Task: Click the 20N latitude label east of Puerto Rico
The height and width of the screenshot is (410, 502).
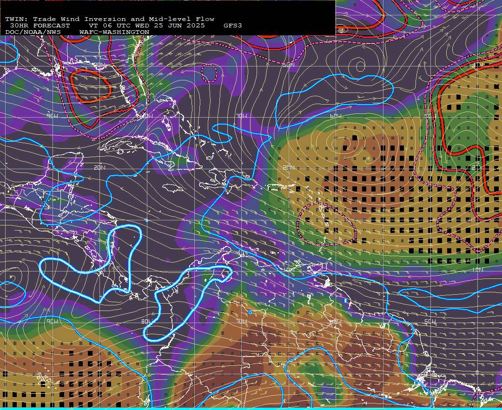Action: (x=289, y=167)
